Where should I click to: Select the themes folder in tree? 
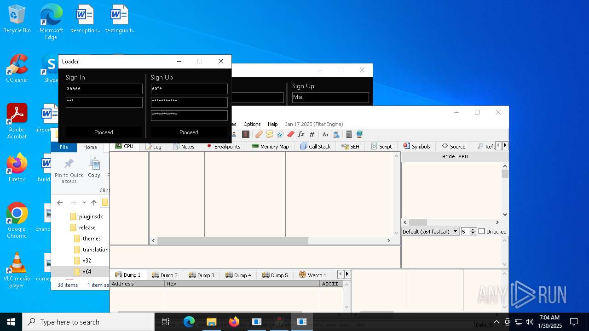[x=87, y=239]
